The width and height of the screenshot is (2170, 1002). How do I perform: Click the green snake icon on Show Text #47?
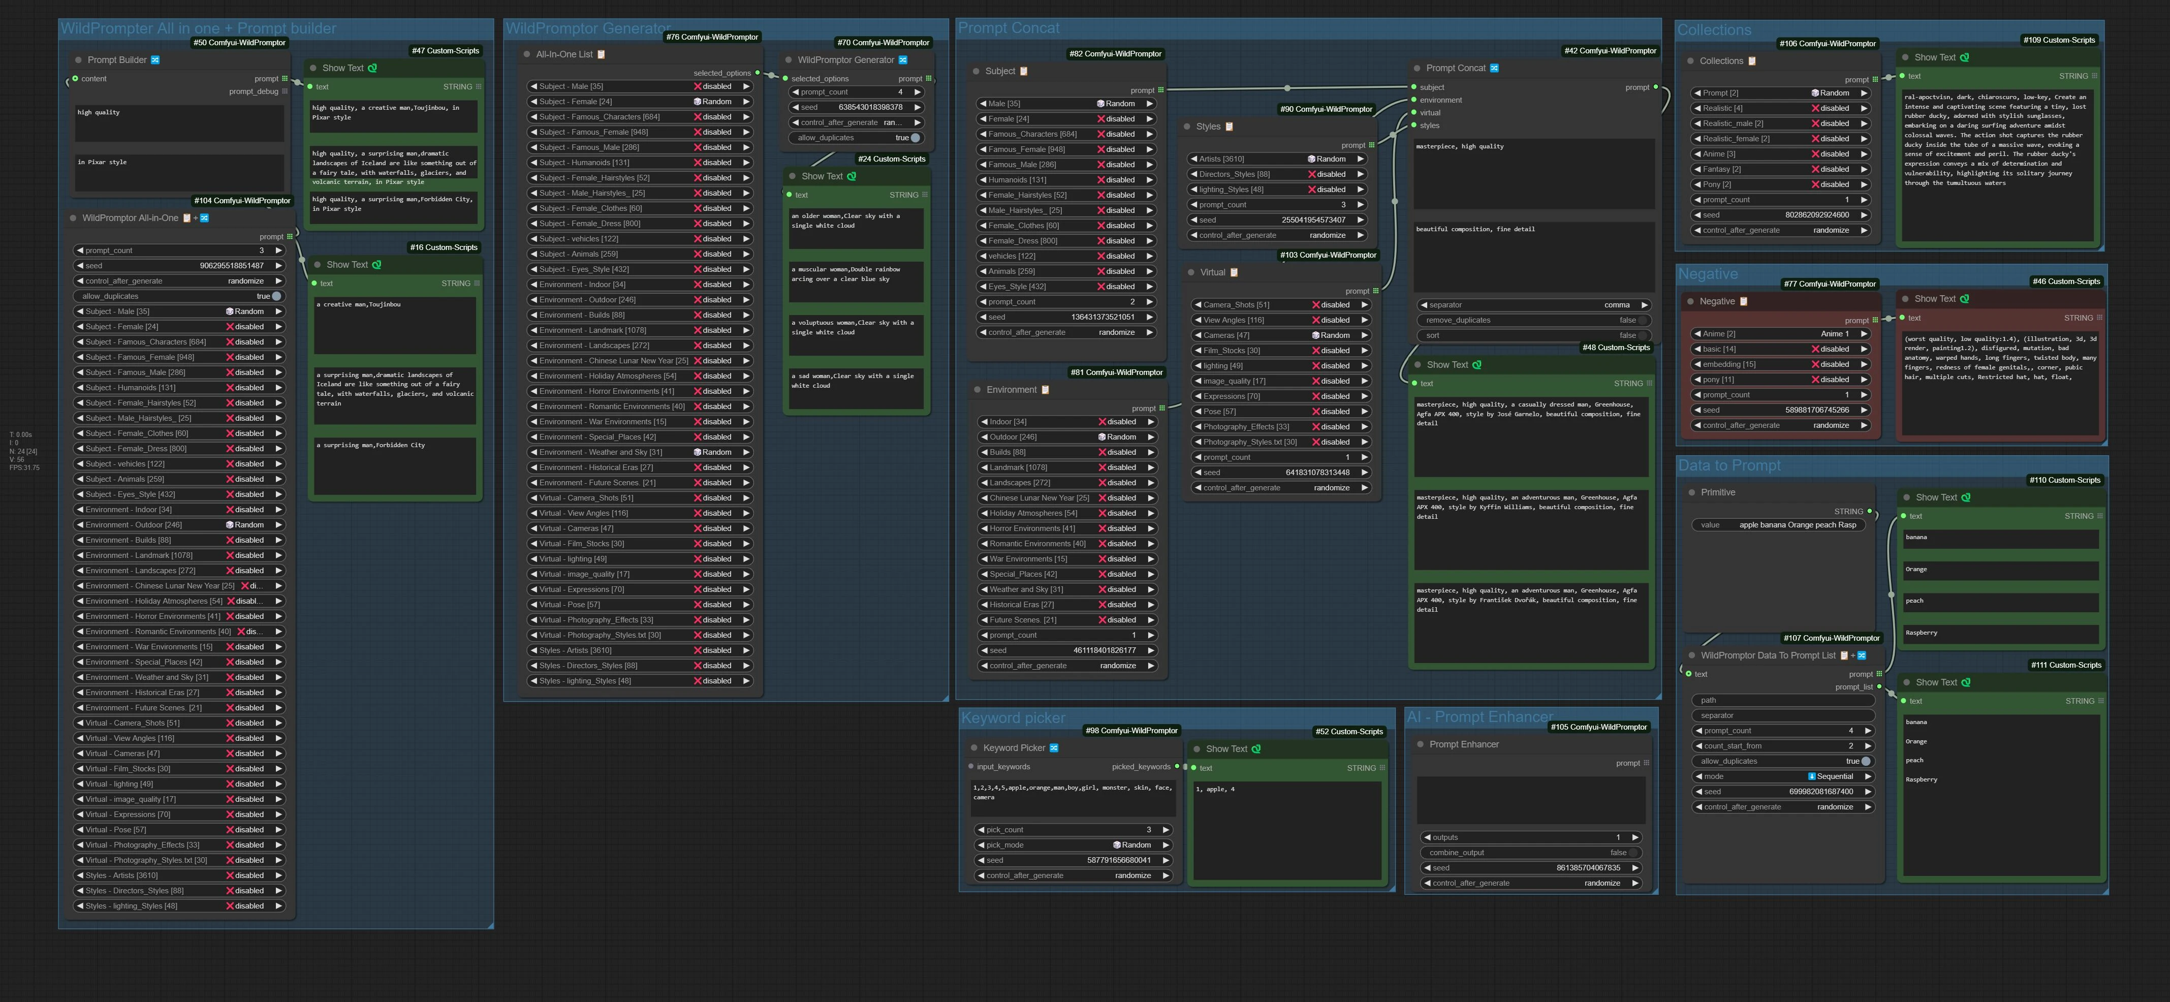point(372,68)
